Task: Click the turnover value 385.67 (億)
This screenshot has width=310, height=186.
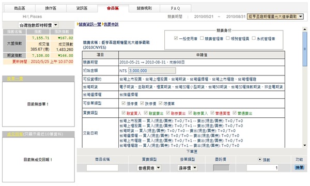Action: (x=40, y=50)
